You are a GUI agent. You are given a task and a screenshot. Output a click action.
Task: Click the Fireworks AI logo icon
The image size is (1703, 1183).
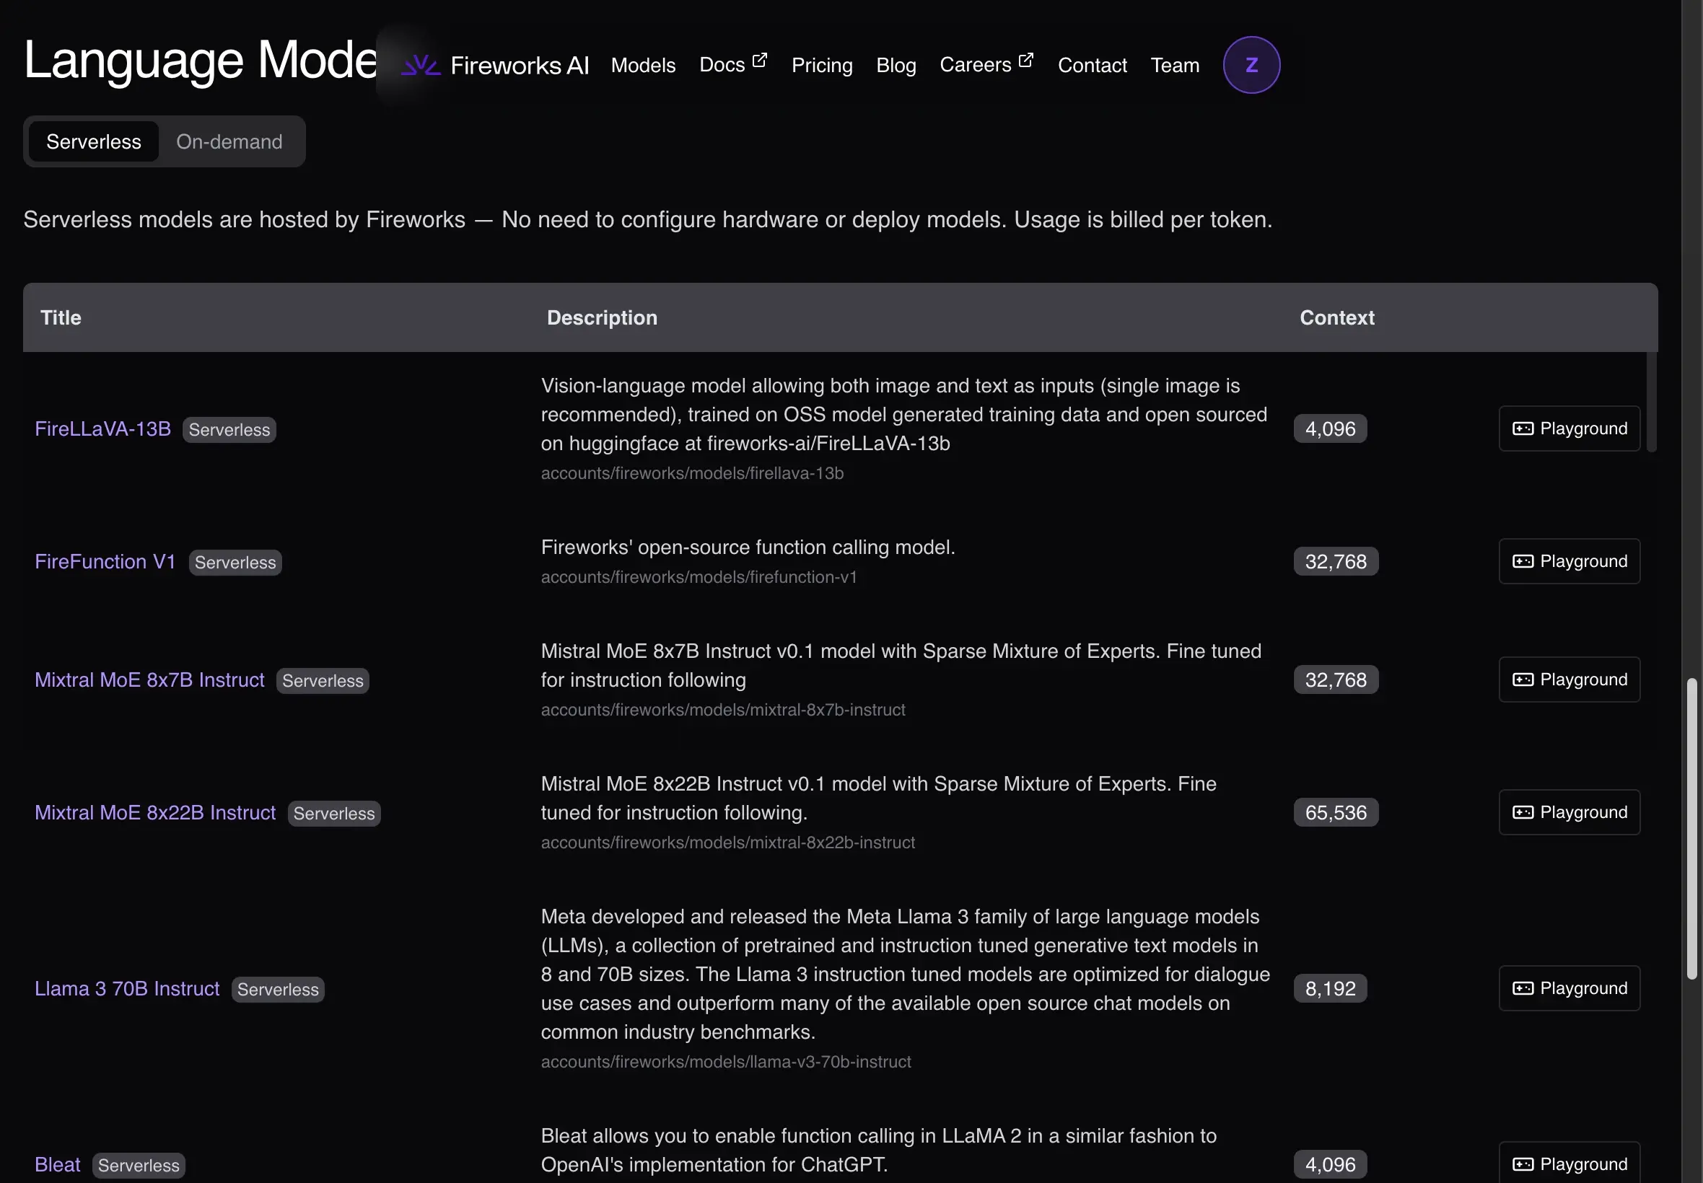click(x=421, y=65)
